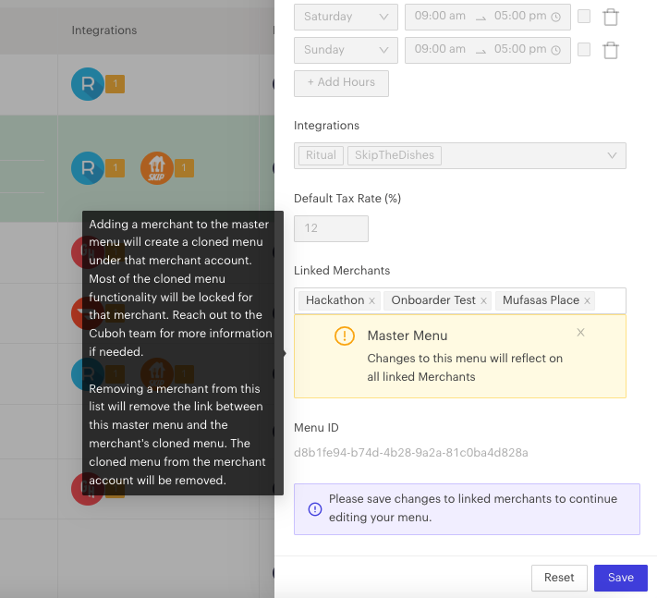Image resolution: width=657 pixels, height=598 pixels.
Task: Click the SkipTheDishes icon in the highlighted row
Action: pos(157,168)
